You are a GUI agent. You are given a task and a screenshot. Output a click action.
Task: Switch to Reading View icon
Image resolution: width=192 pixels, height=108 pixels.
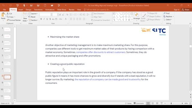coord(157,103)
